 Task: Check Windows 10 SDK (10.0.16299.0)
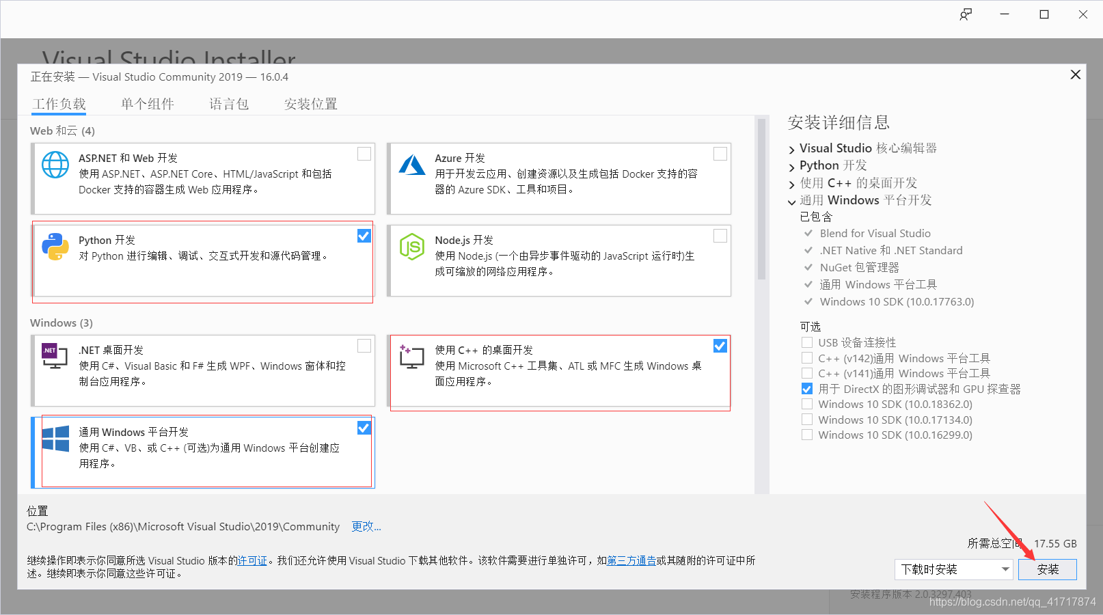pyautogui.click(x=807, y=435)
